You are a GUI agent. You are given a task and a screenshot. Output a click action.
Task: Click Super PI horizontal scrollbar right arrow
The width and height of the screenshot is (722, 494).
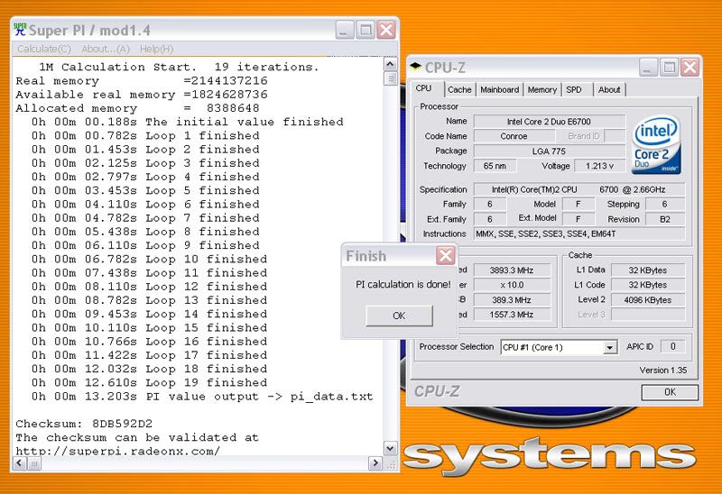pos(375,462)
